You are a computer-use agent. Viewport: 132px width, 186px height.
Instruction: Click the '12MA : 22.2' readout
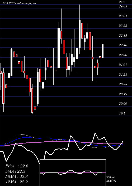tap(16, 182)
